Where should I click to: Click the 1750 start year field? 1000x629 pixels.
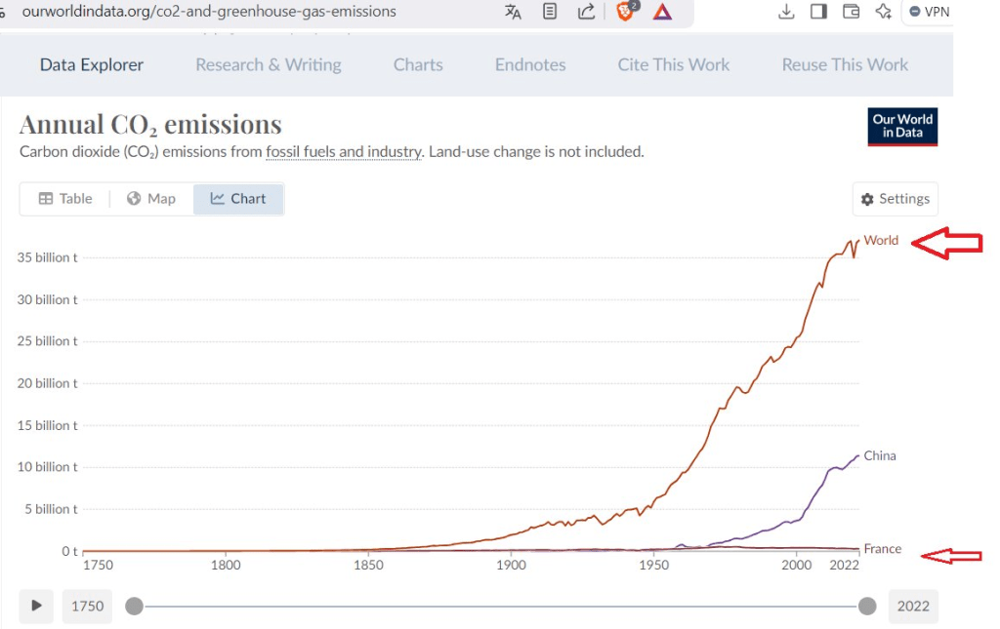(x=88, y=606)
